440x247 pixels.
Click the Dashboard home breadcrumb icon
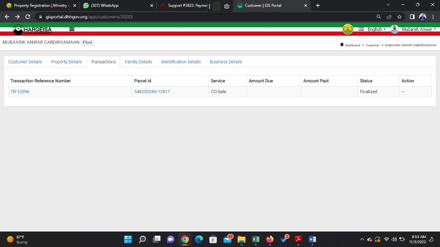[342, 45]
